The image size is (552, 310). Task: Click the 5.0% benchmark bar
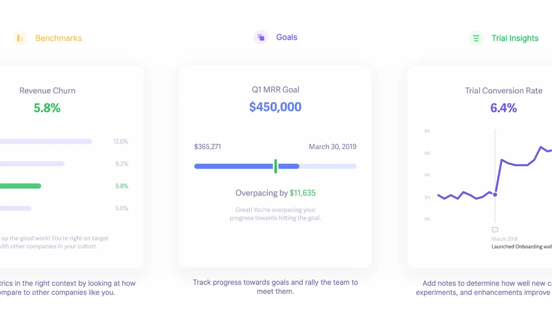click(16, 208)
